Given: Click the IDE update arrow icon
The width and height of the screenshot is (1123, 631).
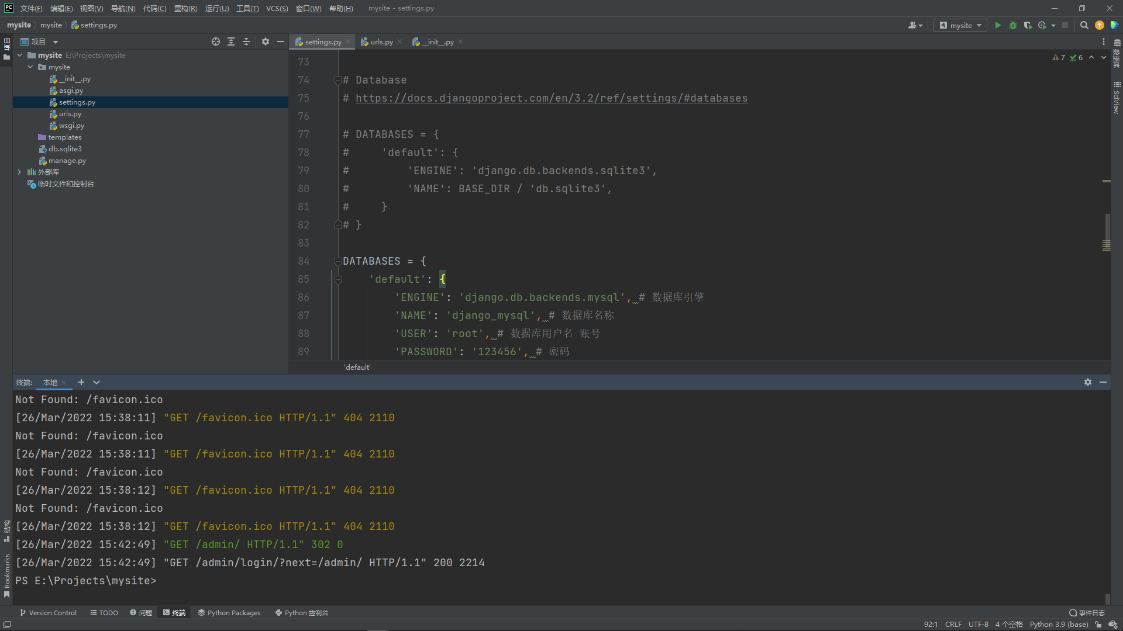Looking at the screenshot, I should (x=1100, y=25).
